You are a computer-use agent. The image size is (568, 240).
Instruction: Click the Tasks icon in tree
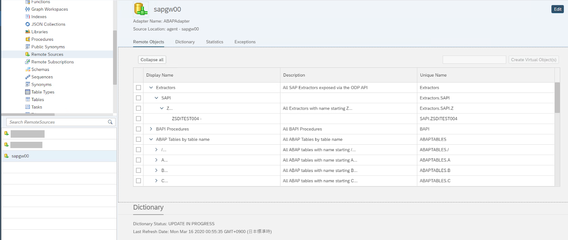click(x=28, y=107)
